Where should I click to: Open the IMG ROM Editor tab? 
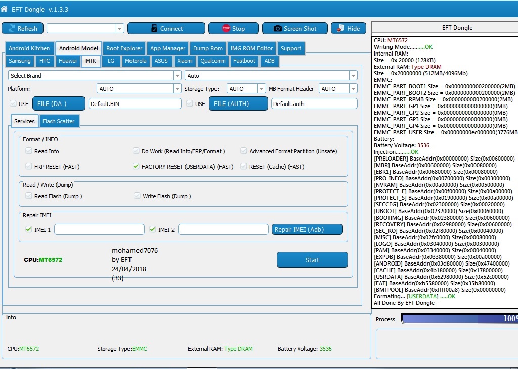[251, 48]
